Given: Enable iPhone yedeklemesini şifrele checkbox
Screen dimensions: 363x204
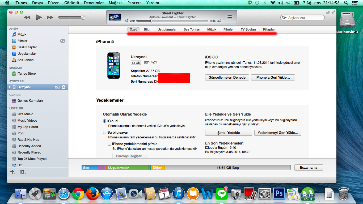Looking at the screenshot, I should tap(109, 144).
